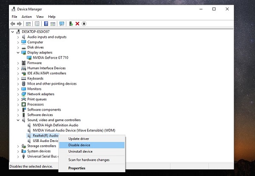
Task: Open Properties from the context menu
Action: (77, 168)
